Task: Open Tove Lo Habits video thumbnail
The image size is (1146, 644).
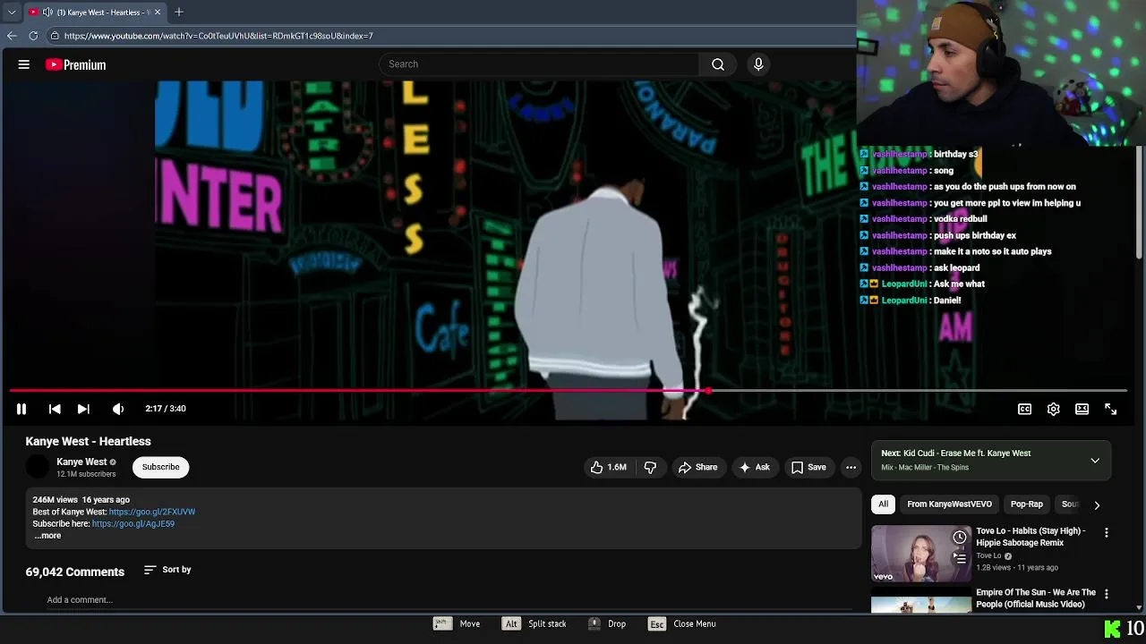Action: pyautogui.click(x=921, y=554)
